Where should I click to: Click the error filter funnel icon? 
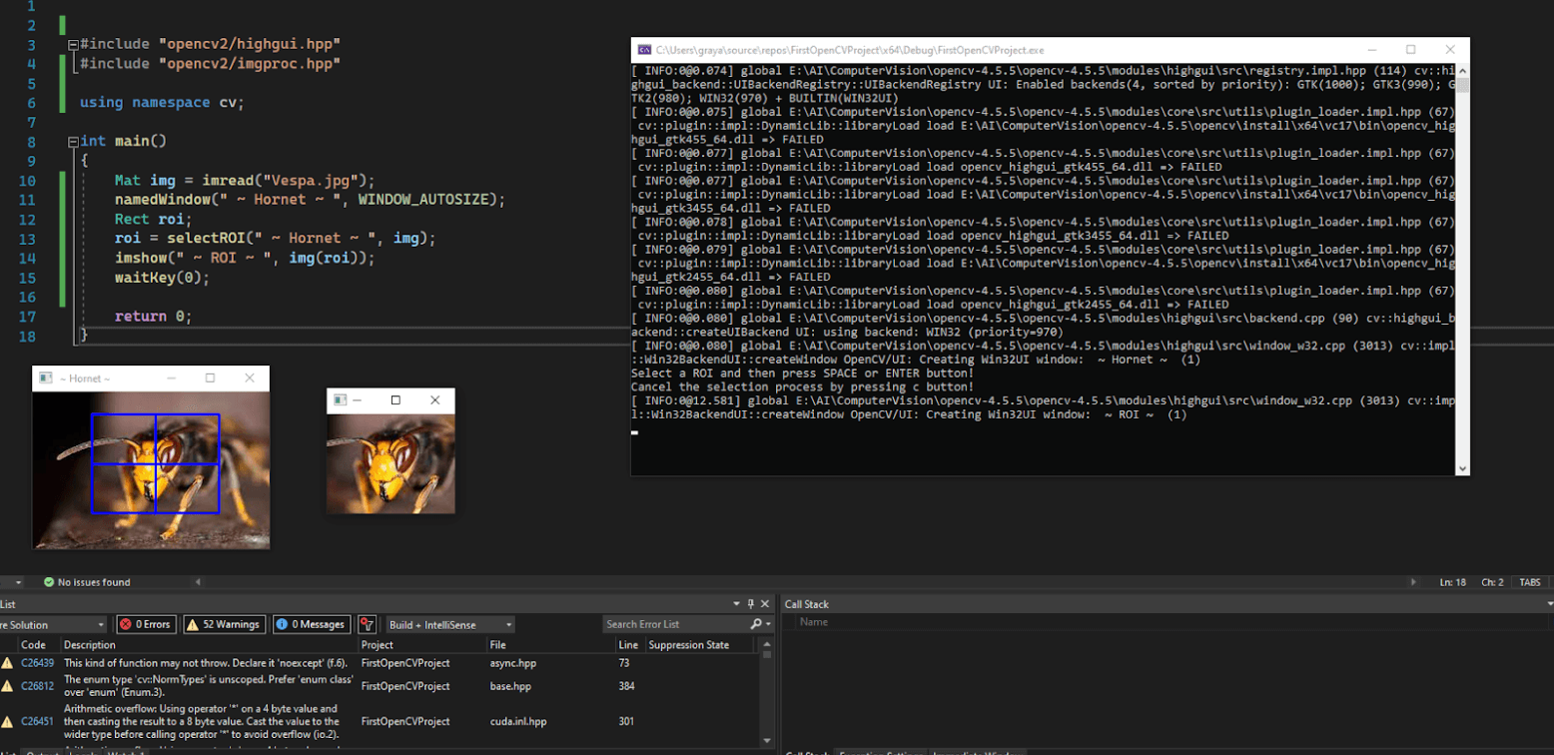368,623
